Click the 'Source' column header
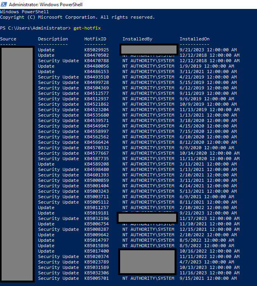 tap(8, 39)
